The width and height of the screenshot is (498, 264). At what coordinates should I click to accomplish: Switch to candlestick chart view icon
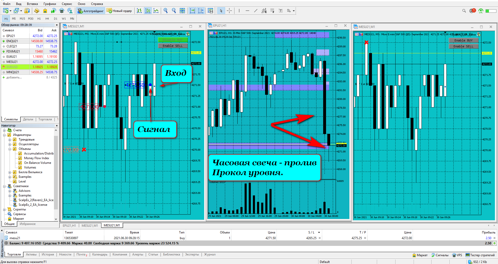coord(148,11)
